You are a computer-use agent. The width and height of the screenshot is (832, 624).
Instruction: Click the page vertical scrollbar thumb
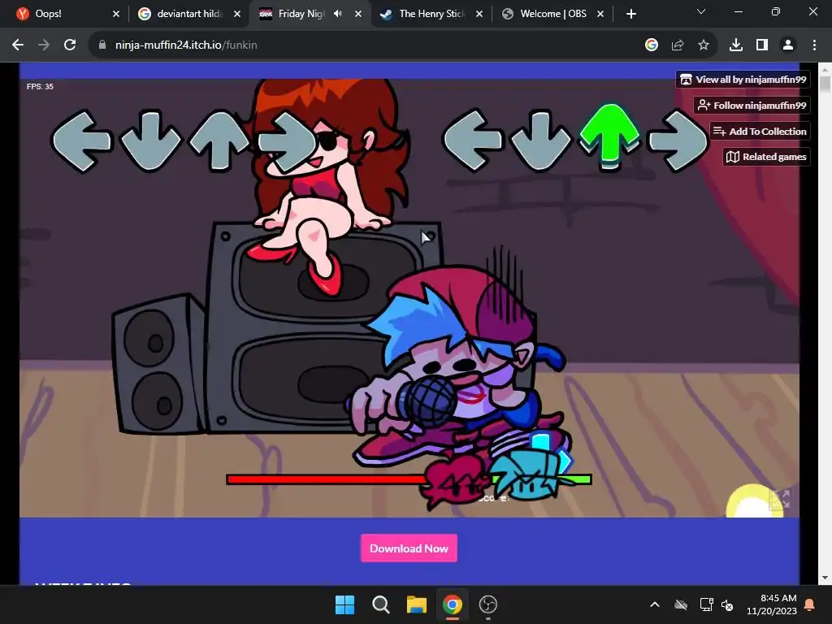tap(825, 84)
